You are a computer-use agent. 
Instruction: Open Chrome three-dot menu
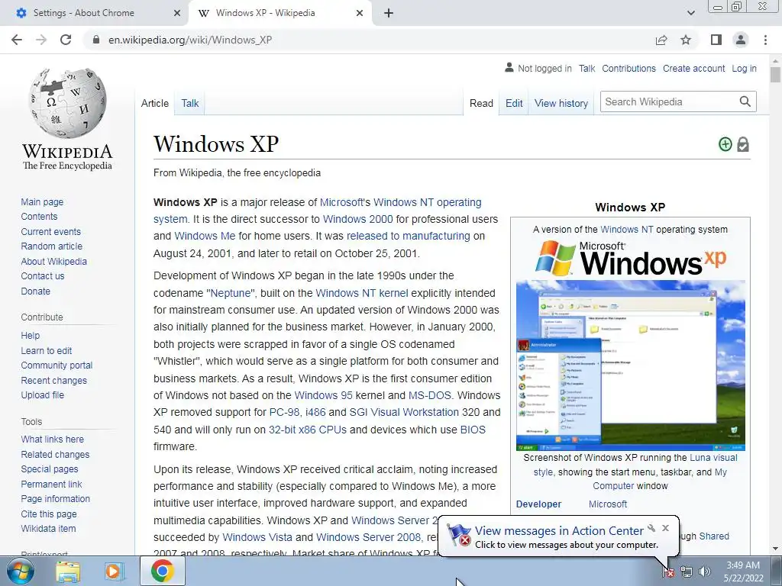765,40
